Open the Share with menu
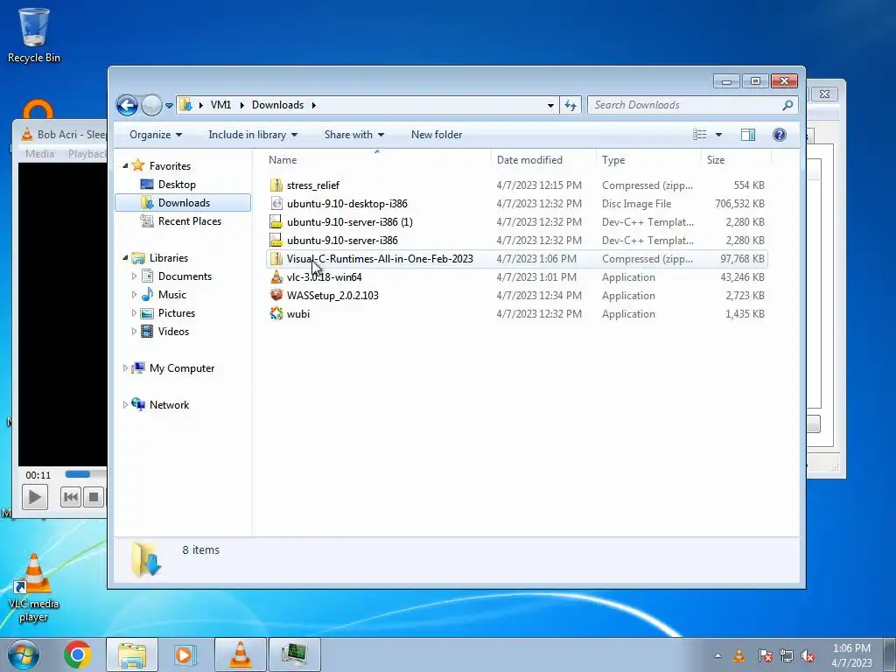This screenshot has width=896, height=672. click(353, 135)
